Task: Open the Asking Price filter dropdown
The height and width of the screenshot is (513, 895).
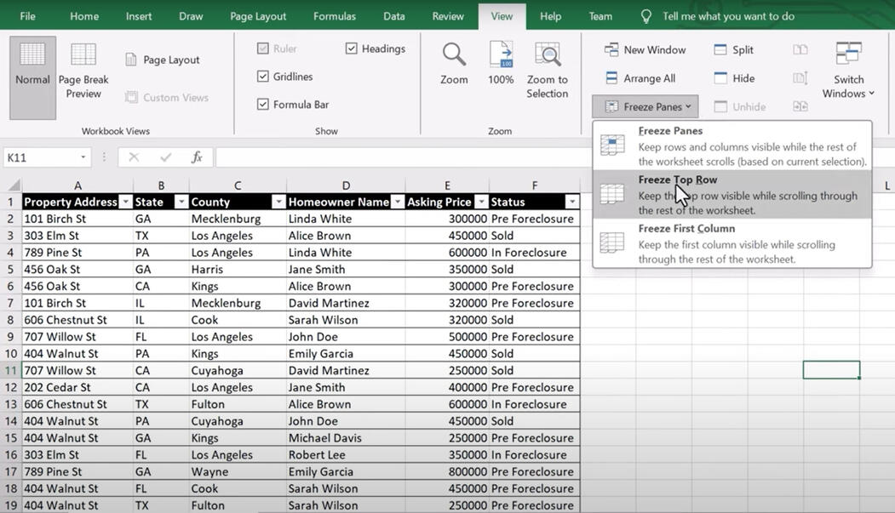Action: (x=481, y=202)
